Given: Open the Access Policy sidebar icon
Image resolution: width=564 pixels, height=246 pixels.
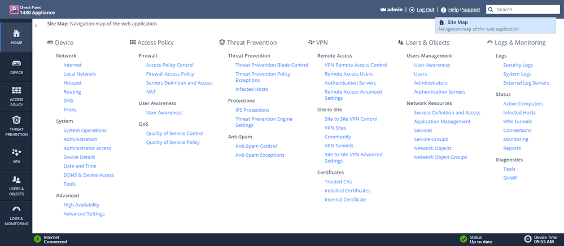Looking at the screenshot, I should click(16, 90).
